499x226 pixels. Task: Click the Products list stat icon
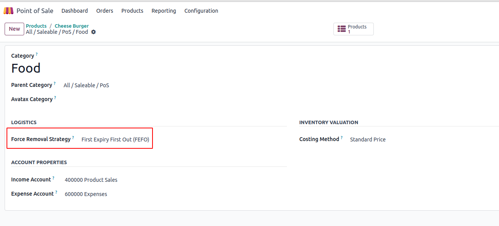pos(342,29)
